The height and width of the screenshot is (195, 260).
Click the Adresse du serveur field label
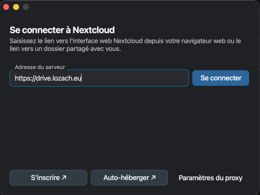[40, 67]
